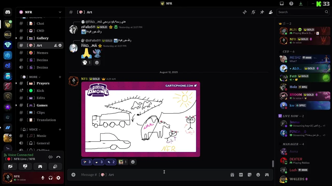Screen dimensions: 332x186
Task: Open the Inbox icon in title bar
Action: (x=282, y=4)
